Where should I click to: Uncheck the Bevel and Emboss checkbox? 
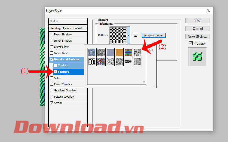tap(51, 59)
